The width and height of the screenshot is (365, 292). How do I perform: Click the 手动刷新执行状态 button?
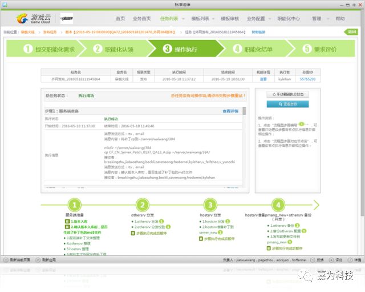[287, 94]
